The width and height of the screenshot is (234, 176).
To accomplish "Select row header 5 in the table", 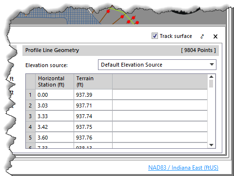I will pos(30,138).
